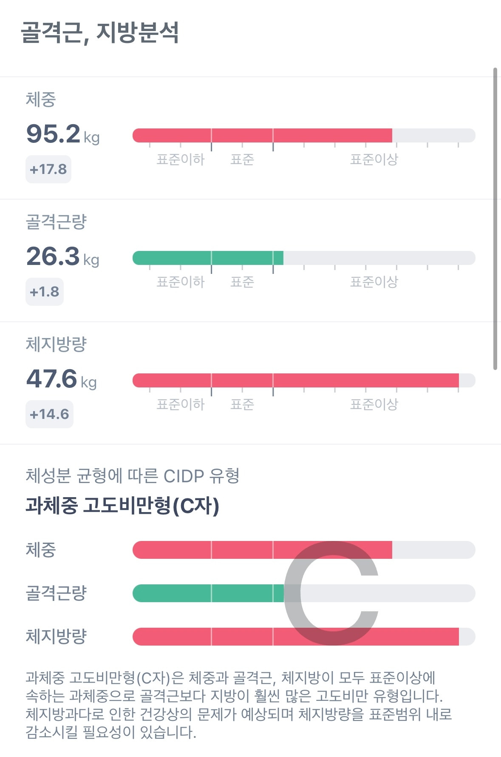
Task: Select the 47.6 kg body fat value
Action: pos(62,379)
